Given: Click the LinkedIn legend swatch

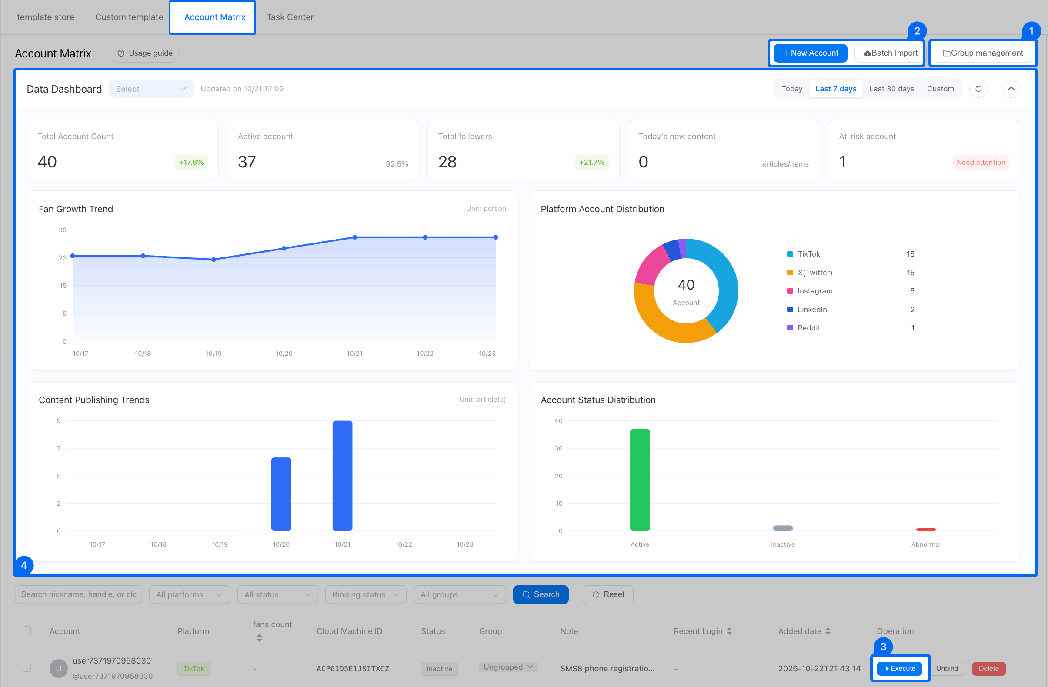Looking at the screenshot, I should 790,310.
